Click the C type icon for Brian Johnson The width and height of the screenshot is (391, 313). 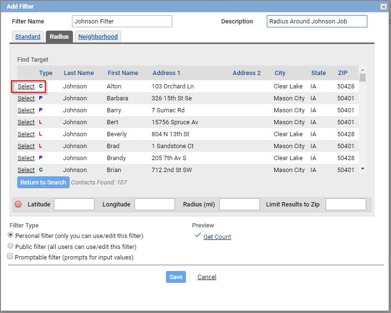(x=41, y=170)
